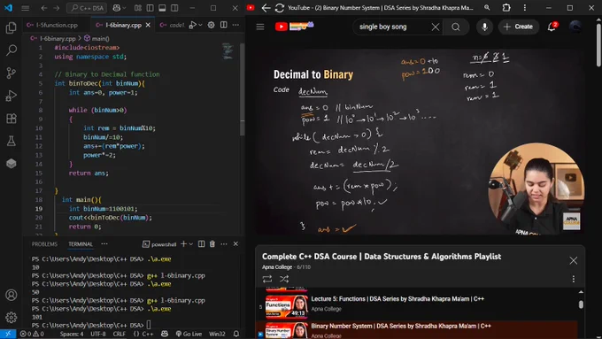The height and width of the screenshot is (339, 602).
Task: Toggle the primary sidebar visibility
Action: [150, 8]
